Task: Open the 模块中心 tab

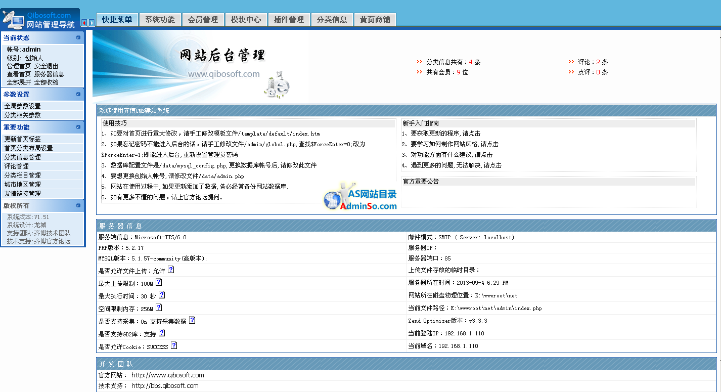Action: pos(246,19)
